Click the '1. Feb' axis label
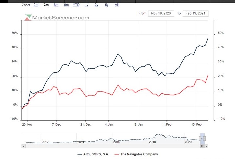235x159 pixels. pos(167,124)
